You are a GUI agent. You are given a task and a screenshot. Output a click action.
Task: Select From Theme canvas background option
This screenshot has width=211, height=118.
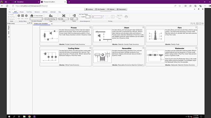tap(80, 14)
